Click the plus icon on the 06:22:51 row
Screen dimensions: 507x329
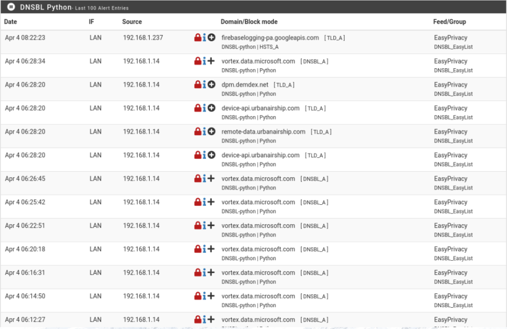[x=211, y=225]
